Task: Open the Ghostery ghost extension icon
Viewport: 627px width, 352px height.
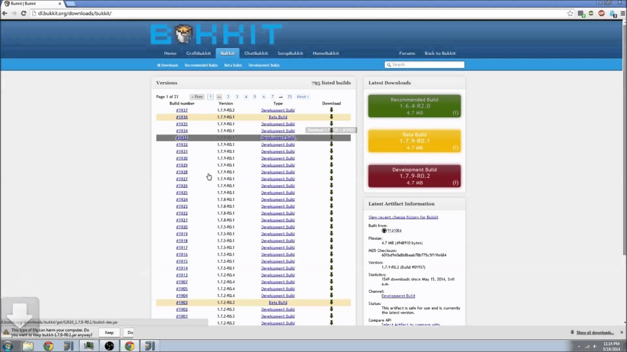Action: tap(613, 13)
